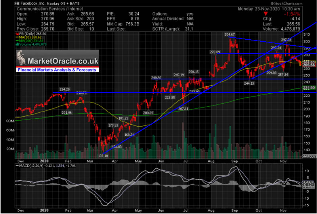Click the green 231.69 MA(200) axis tag

pyautogui.click(x=309, y=88)
